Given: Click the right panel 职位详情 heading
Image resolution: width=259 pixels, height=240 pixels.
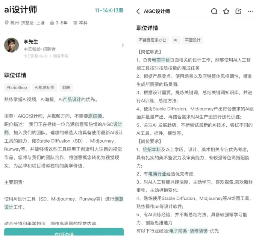Looking at the screenshot, I should click(147, 28).
